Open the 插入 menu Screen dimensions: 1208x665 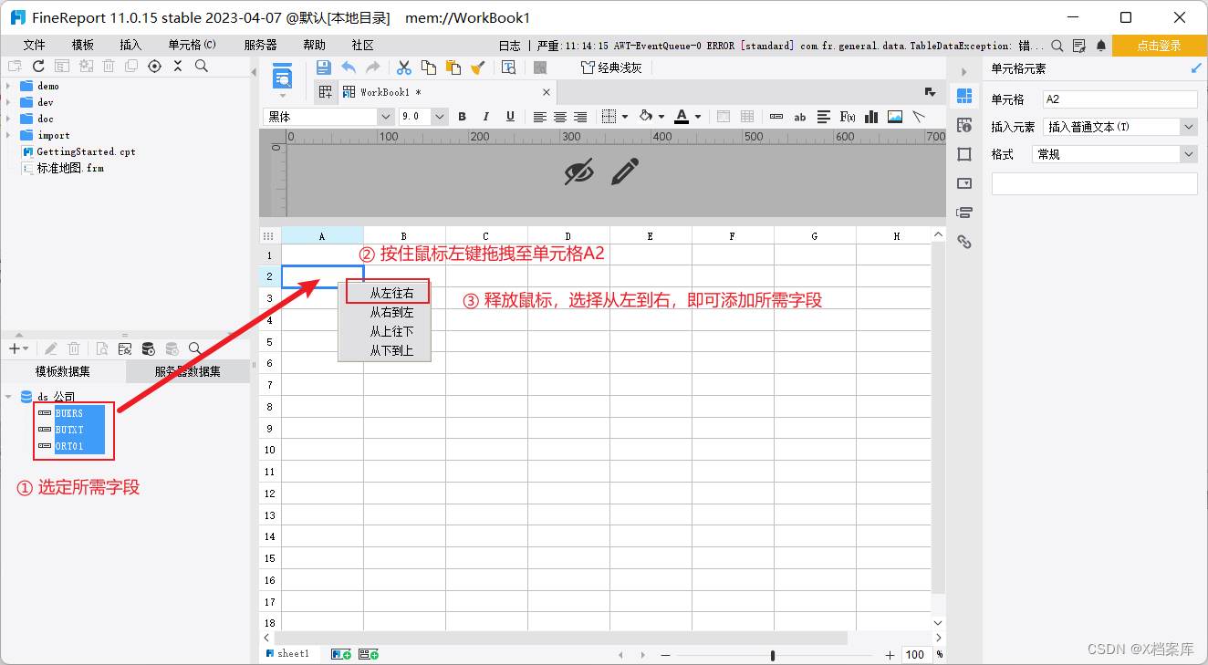click(130, 45)
